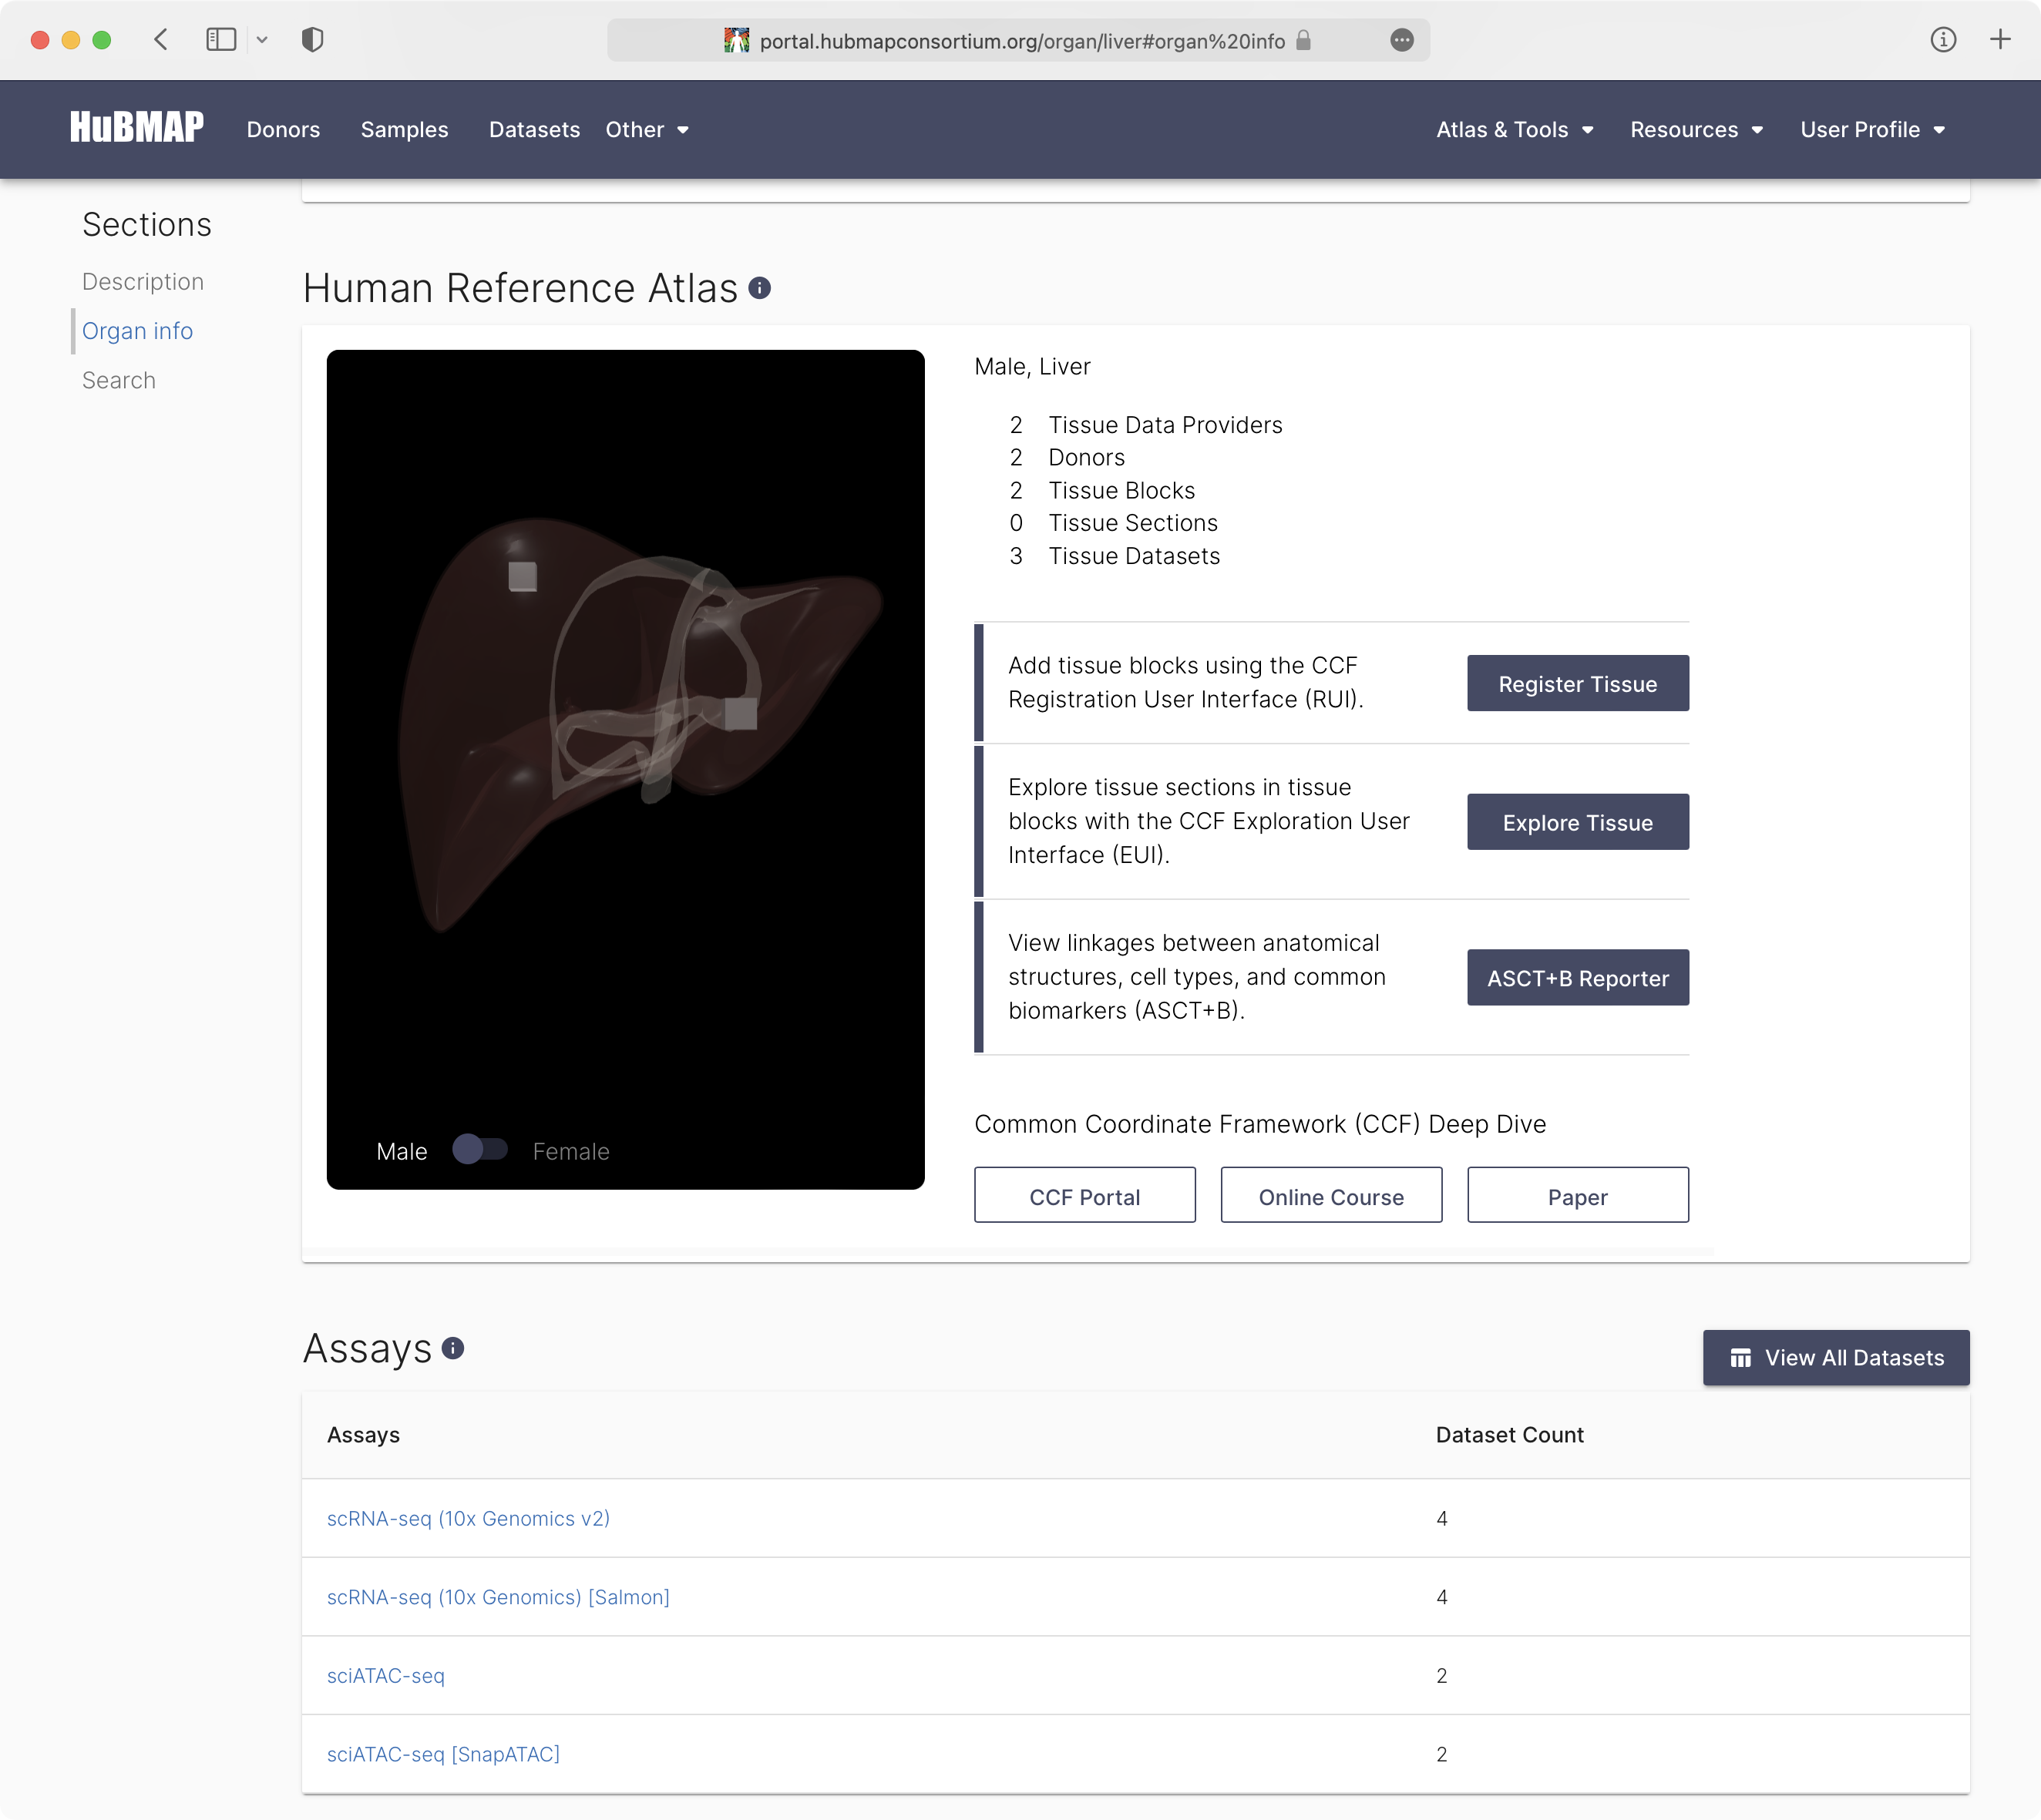This screenshot has width=2041, height=1820.
Task: Select Donors in the navigation bar
Action: 283,130
